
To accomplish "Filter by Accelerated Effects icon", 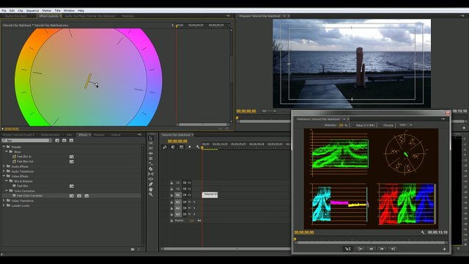I will [x=57, y=140].
